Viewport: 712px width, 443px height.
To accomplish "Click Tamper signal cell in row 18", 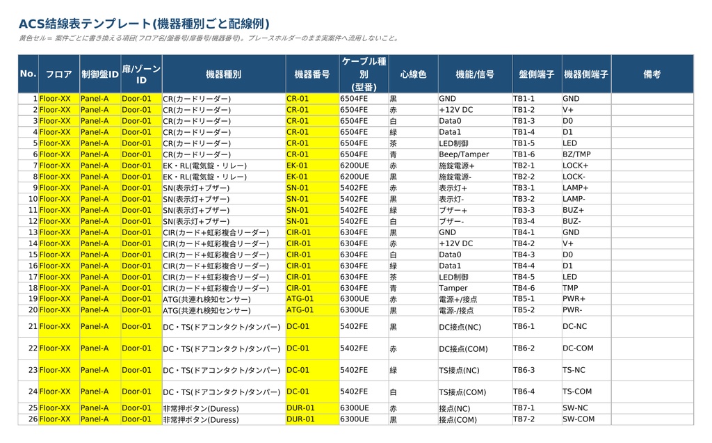I will click(x=475, y=288).
